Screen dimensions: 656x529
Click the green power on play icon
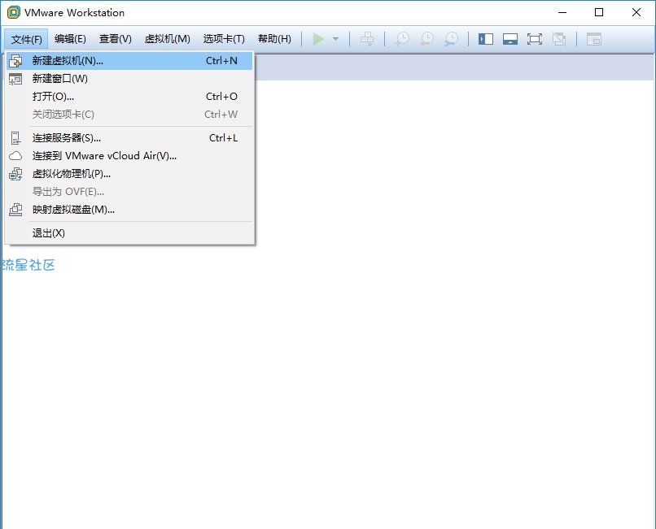pos(318,39)
